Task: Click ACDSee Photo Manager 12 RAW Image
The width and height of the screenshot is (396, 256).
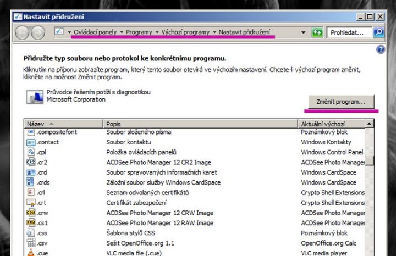Action: [160, 222]
